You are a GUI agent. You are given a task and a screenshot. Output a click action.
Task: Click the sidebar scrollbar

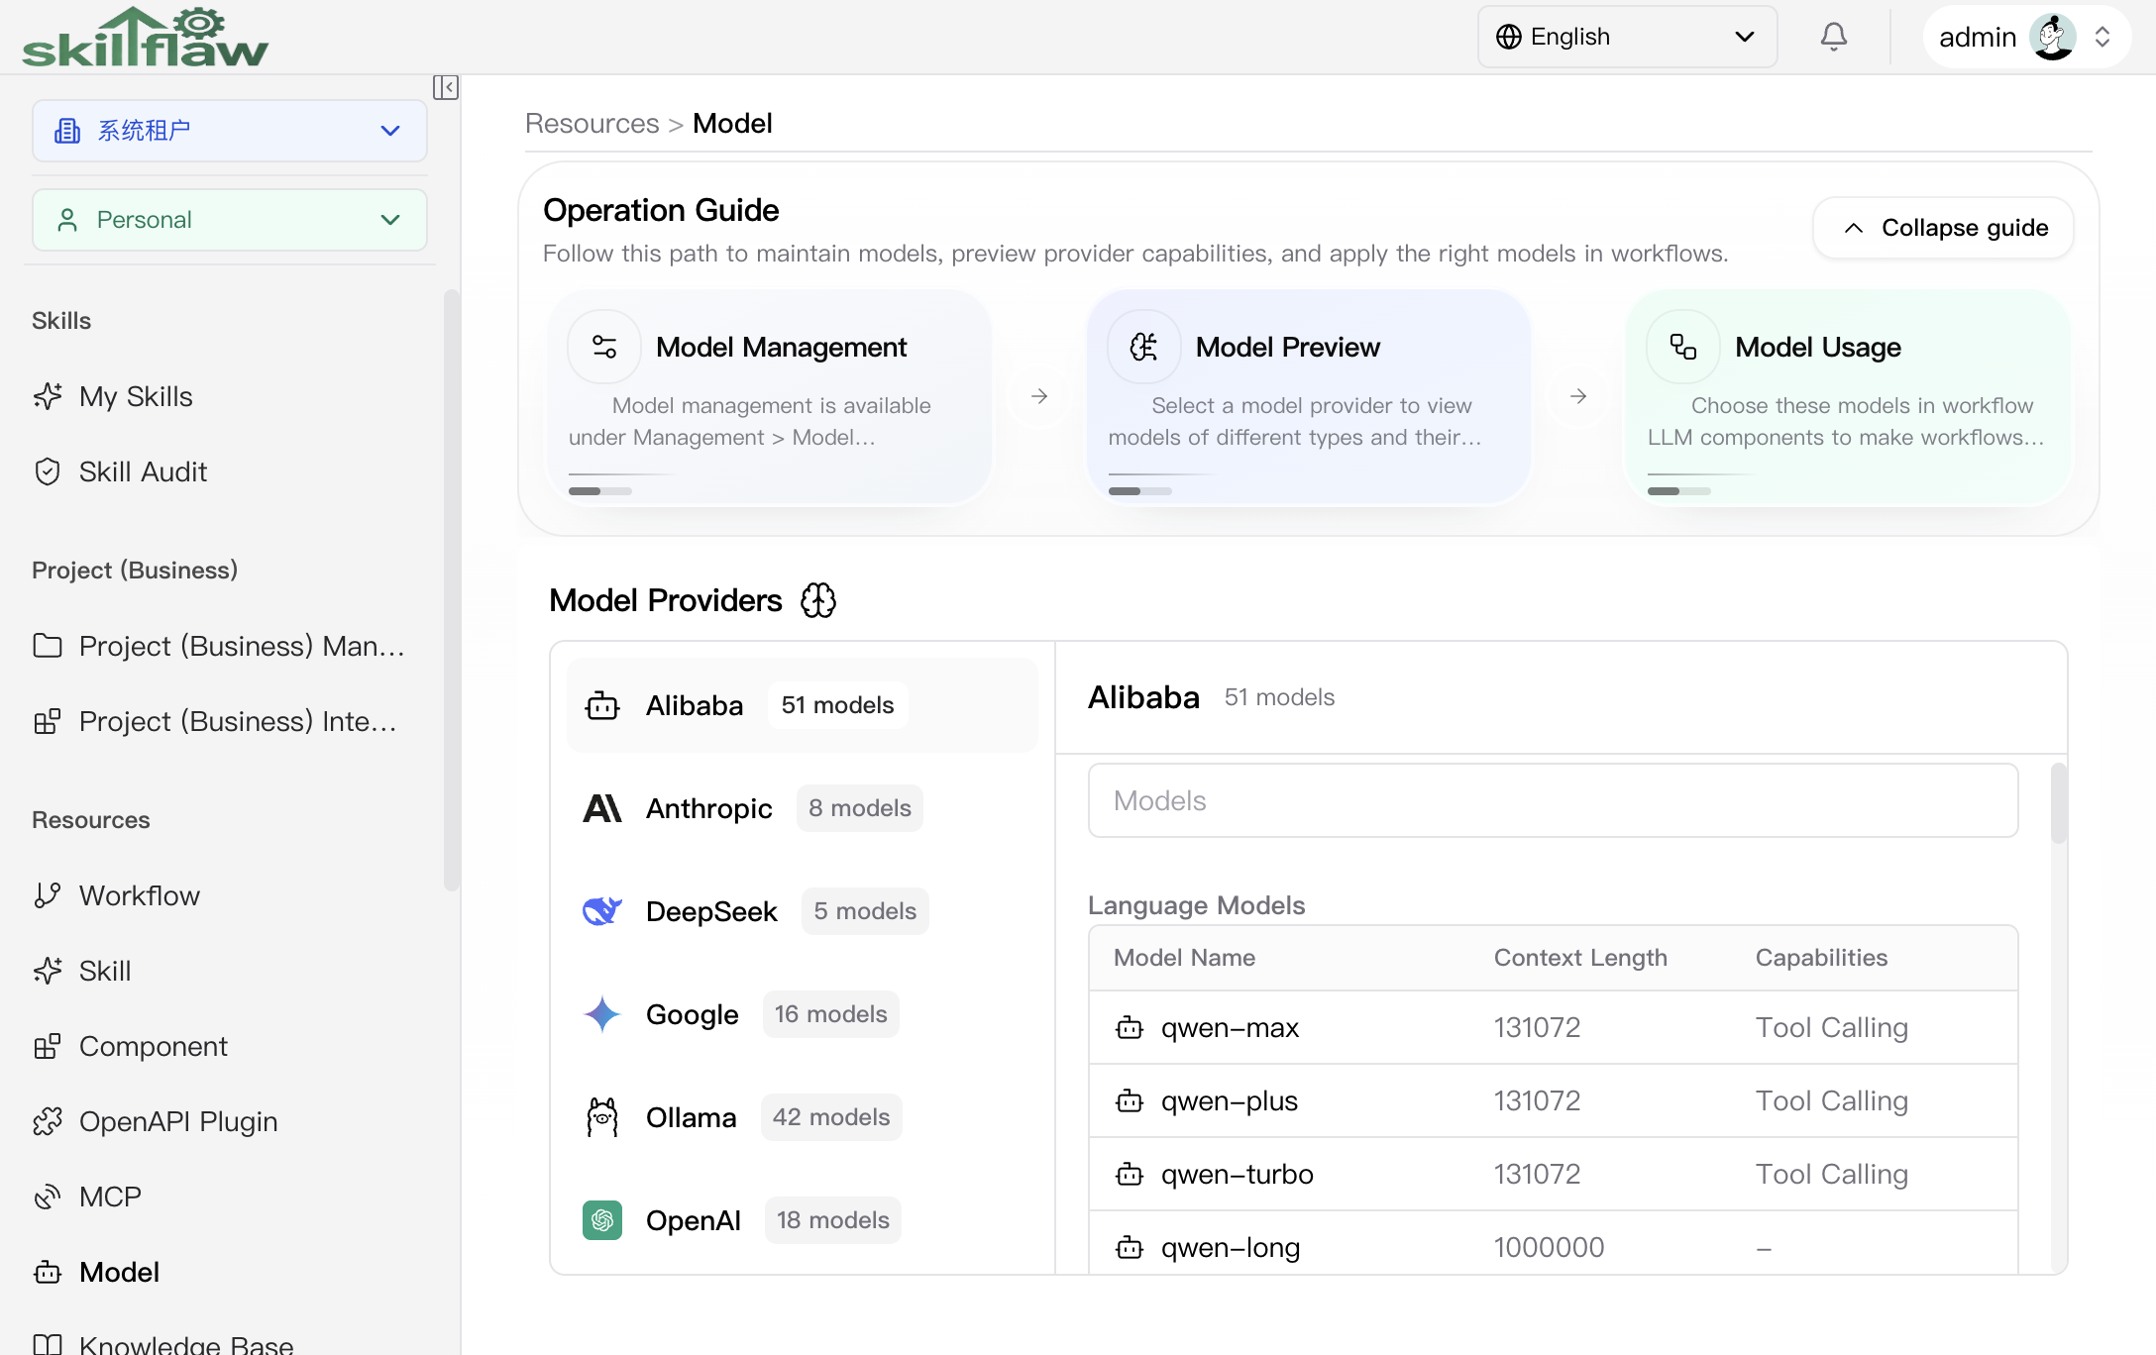[x=452, y=590]
